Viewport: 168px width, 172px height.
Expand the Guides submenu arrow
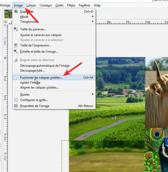[x=92, y=94]
